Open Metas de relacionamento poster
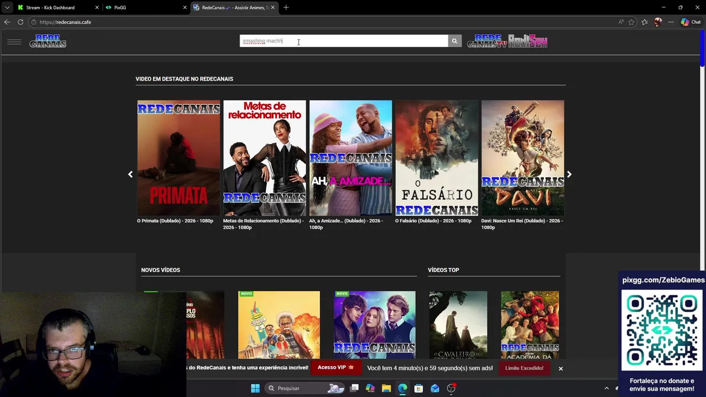Viewport: 706px width, 397px height. tap(265, 158)
